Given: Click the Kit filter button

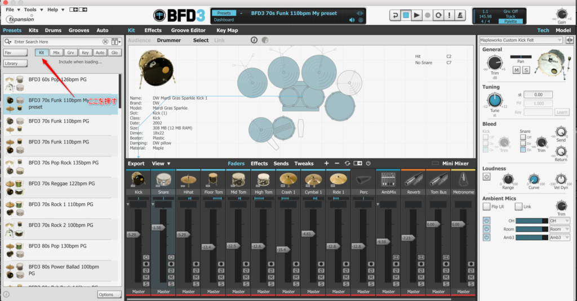Looking at the screenshot, I should click(41, 52).
